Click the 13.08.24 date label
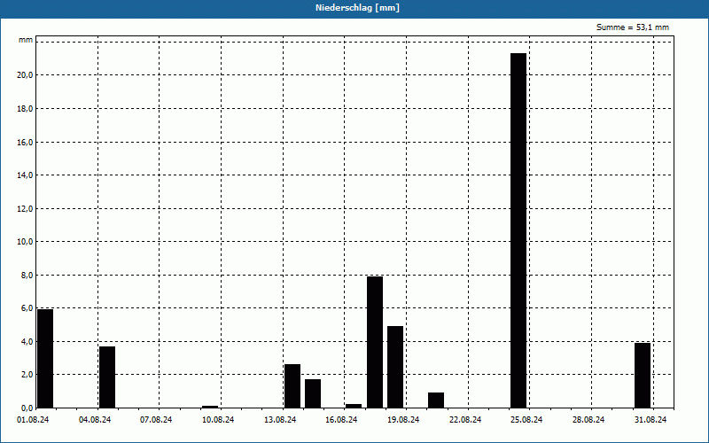 [x=280, y=420]
